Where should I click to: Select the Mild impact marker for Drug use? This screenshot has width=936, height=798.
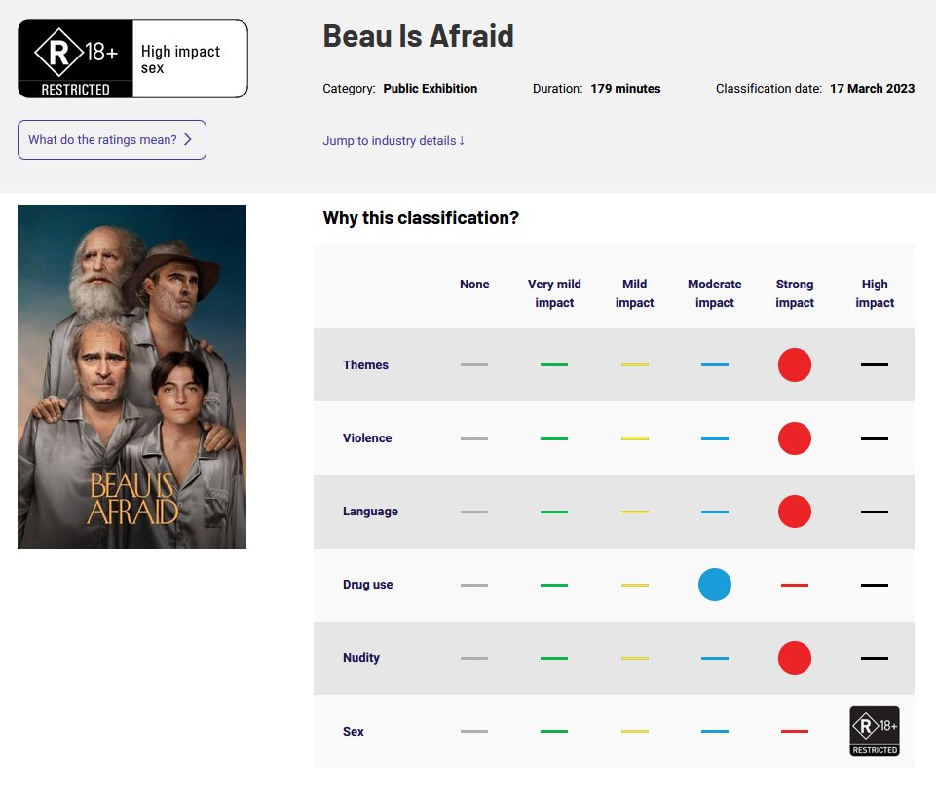coord(634,584)
